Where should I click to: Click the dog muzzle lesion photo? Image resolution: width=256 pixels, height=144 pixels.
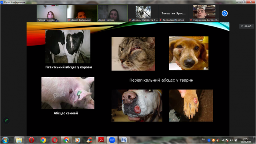pos(137,106)
